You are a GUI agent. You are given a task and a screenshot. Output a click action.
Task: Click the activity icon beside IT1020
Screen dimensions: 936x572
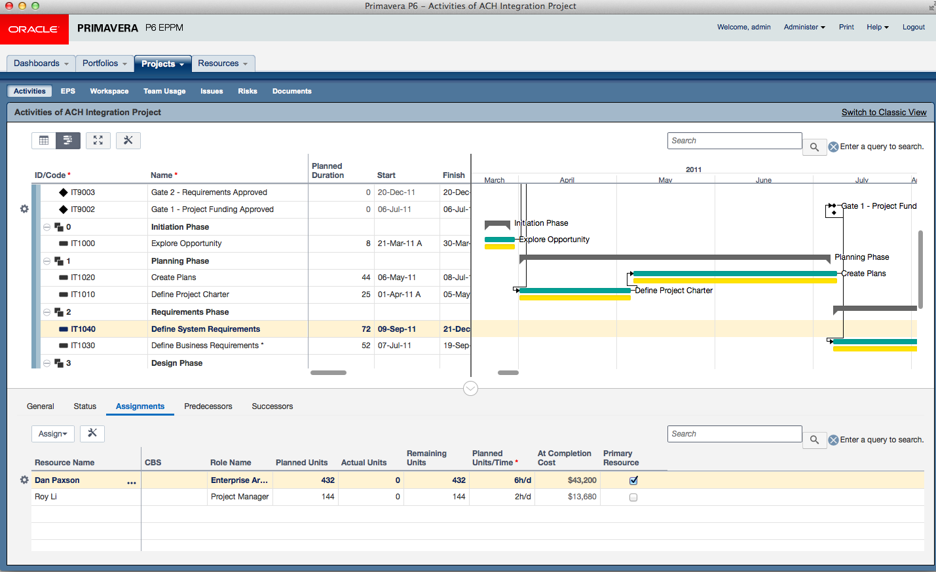click(64, 277)
